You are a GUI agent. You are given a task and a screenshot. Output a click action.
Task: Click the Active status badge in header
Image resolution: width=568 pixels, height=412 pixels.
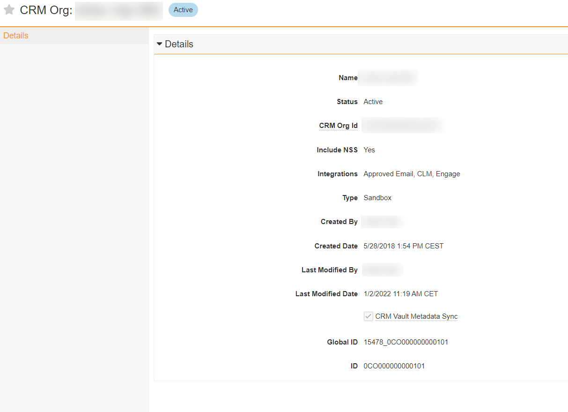pyautogui.click(x=183, y=10)
